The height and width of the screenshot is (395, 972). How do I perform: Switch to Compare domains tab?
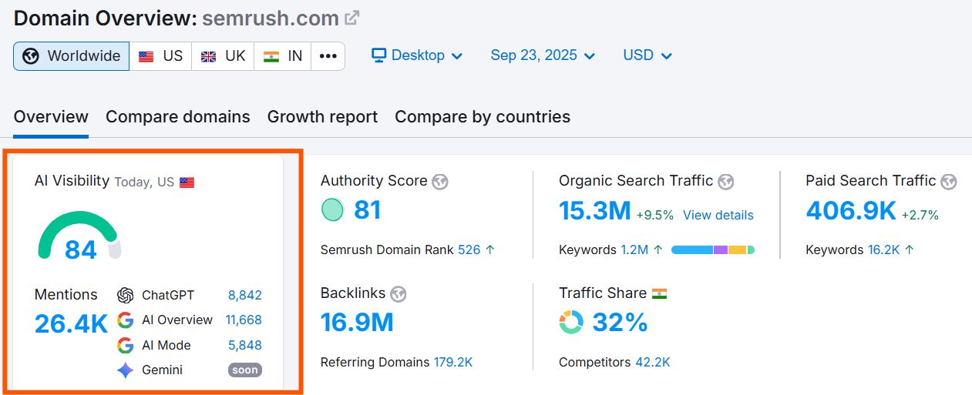pyautogui.click(x=177, y=117)
